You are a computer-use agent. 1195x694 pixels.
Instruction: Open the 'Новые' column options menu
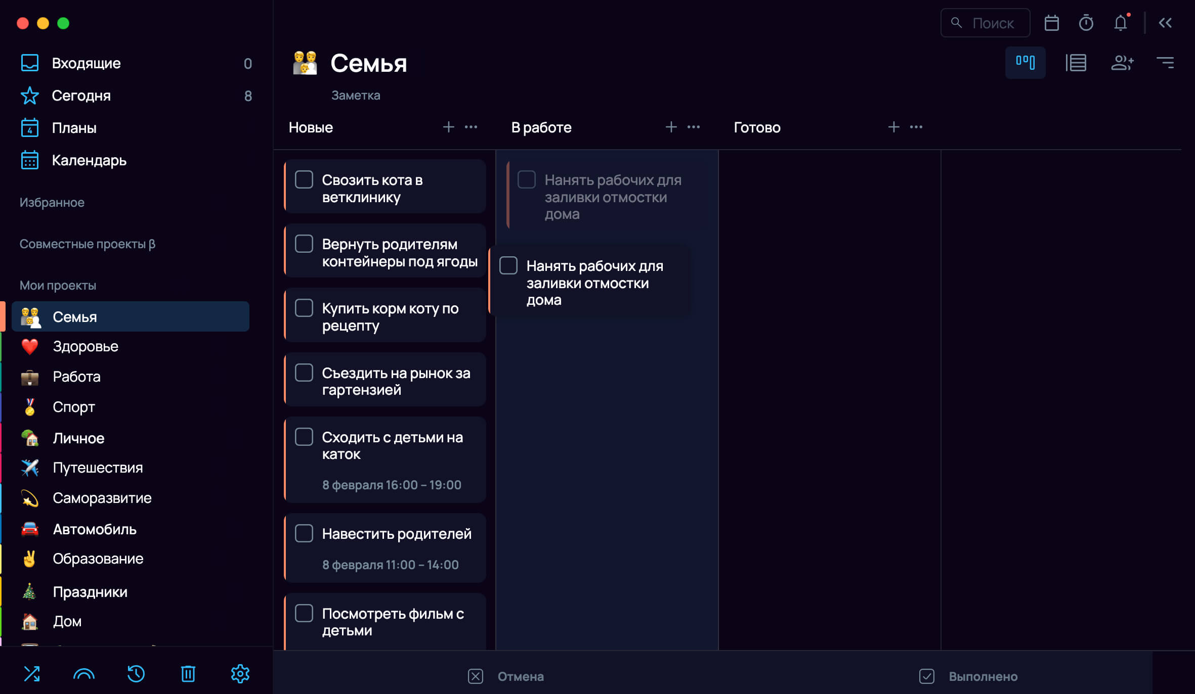tap(471, 127)
